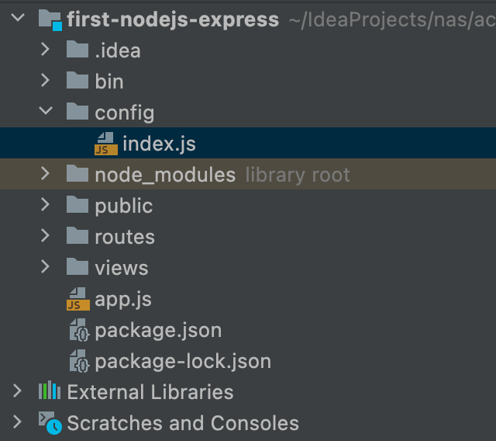The image size is (496, 441).
Task: Expand Scratches and Consoles arrow
Action: pyautogui.click(x=17, y=422)
